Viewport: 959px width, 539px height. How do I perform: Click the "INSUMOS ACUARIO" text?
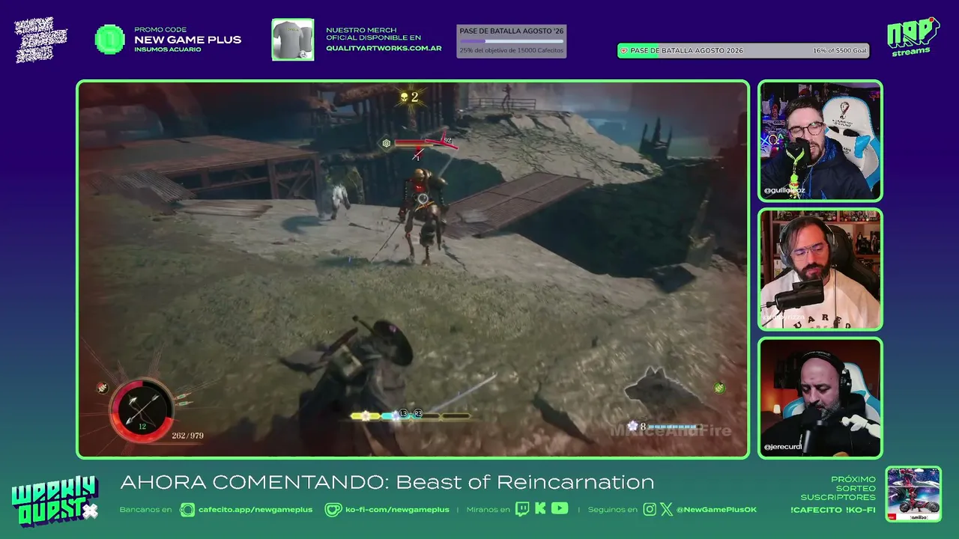click(x=168, y=49)
